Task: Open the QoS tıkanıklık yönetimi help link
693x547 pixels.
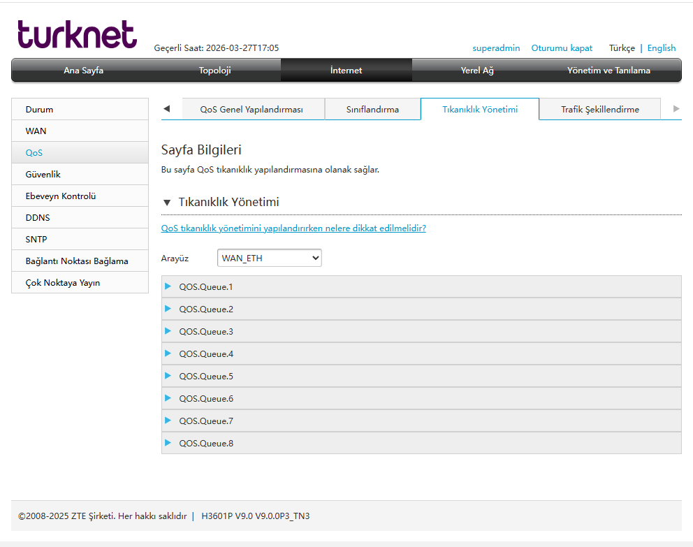Action: (293, 228)
